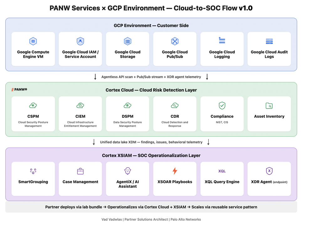The image size is (313, 227).
Task: Select the "Cloud Infrastructure Entitlement Management" subtitle
Action: (80, 124)
